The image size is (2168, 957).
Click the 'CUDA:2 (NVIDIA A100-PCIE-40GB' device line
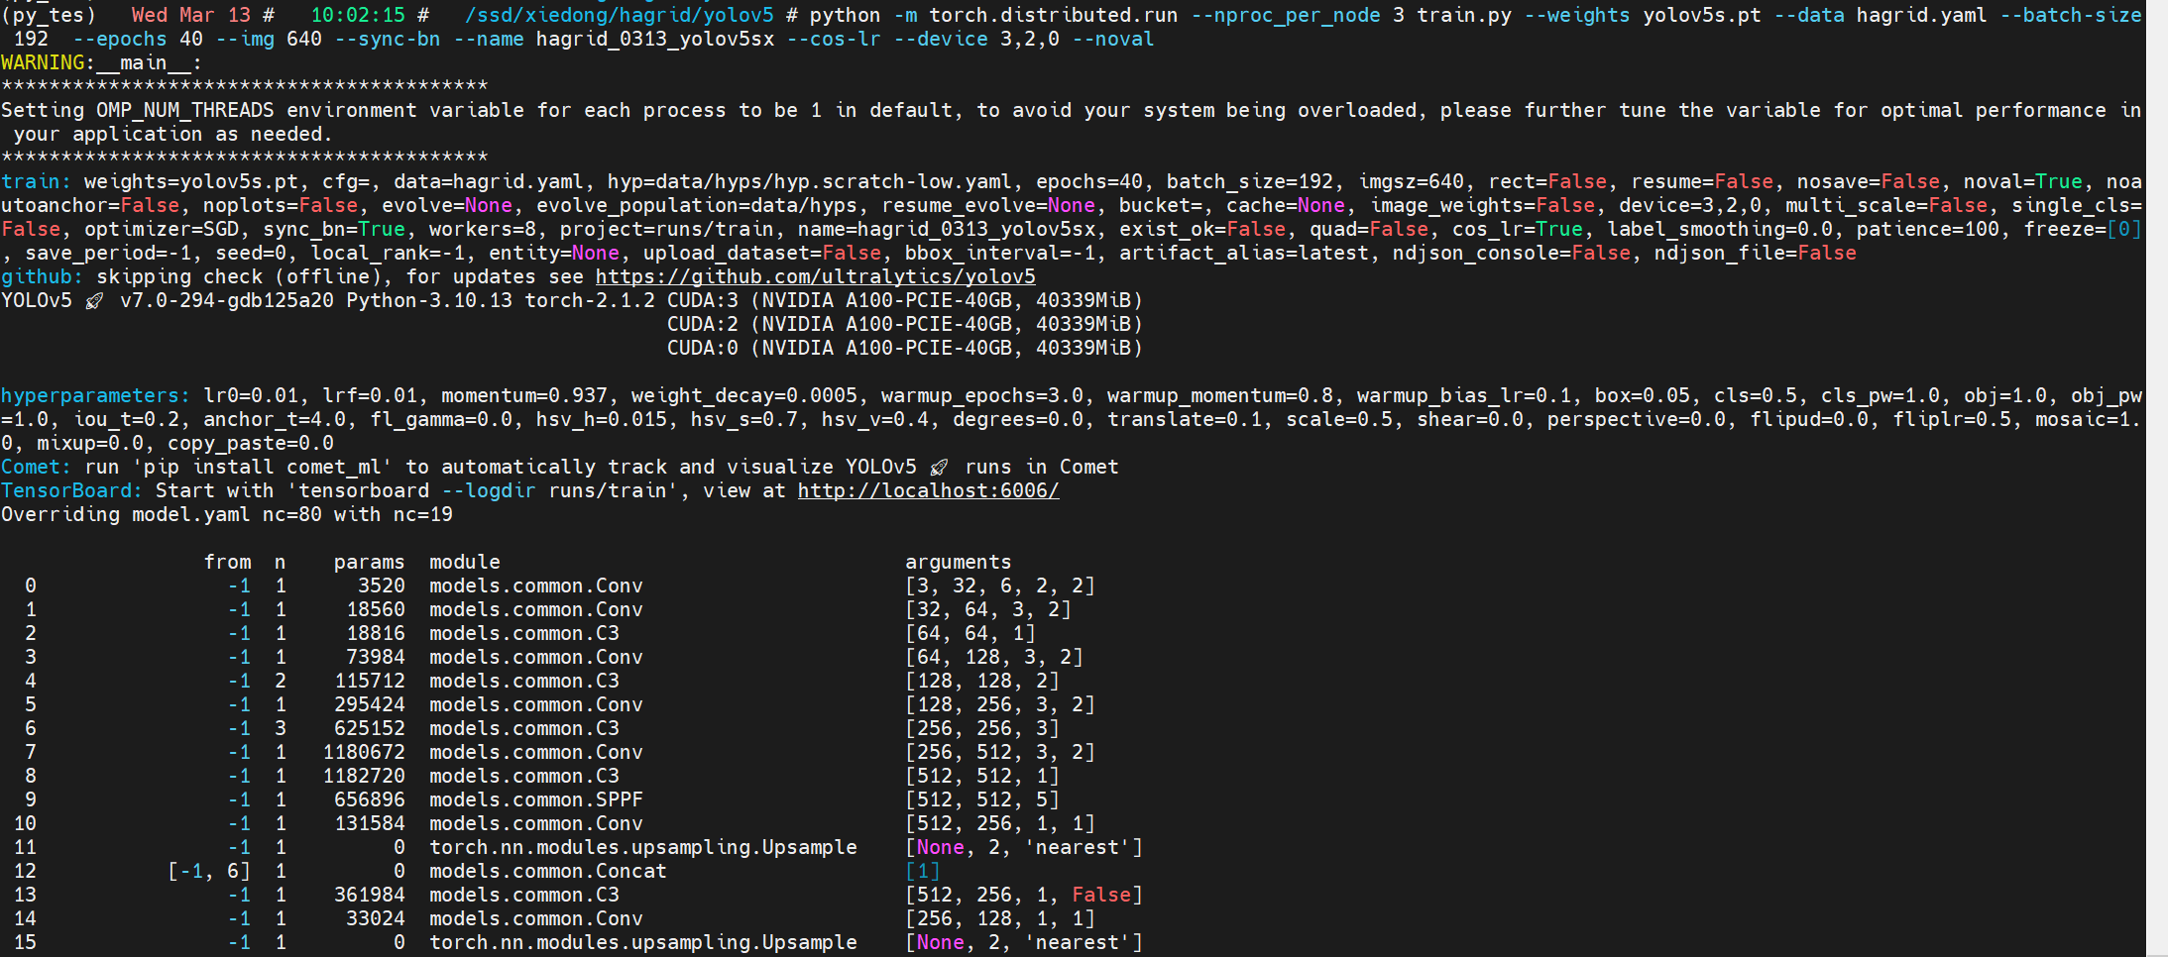click(904, 324)
